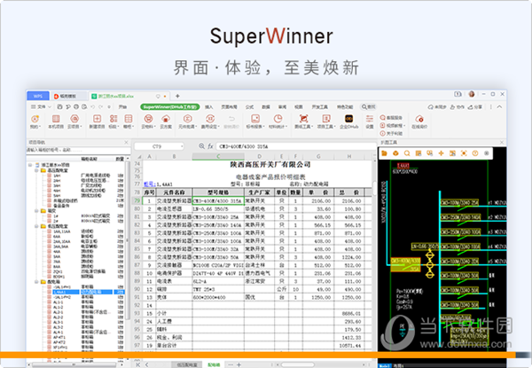Click the folder icon in the drawing toolbar
Viewport: 532px width, 368px height.
[x=386, y=152]
